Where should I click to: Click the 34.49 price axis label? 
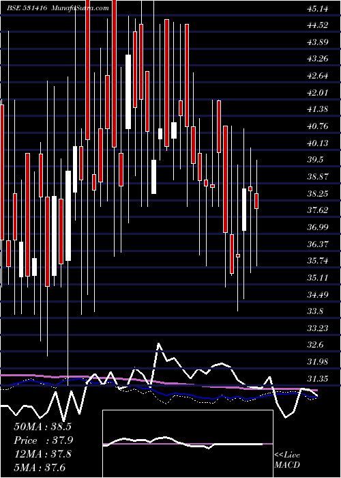(318, 295)
